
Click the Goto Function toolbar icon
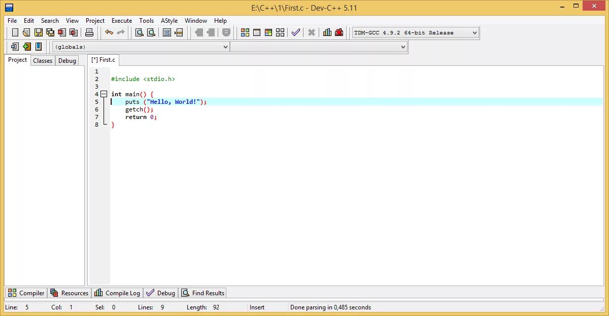tap(167, 32)
